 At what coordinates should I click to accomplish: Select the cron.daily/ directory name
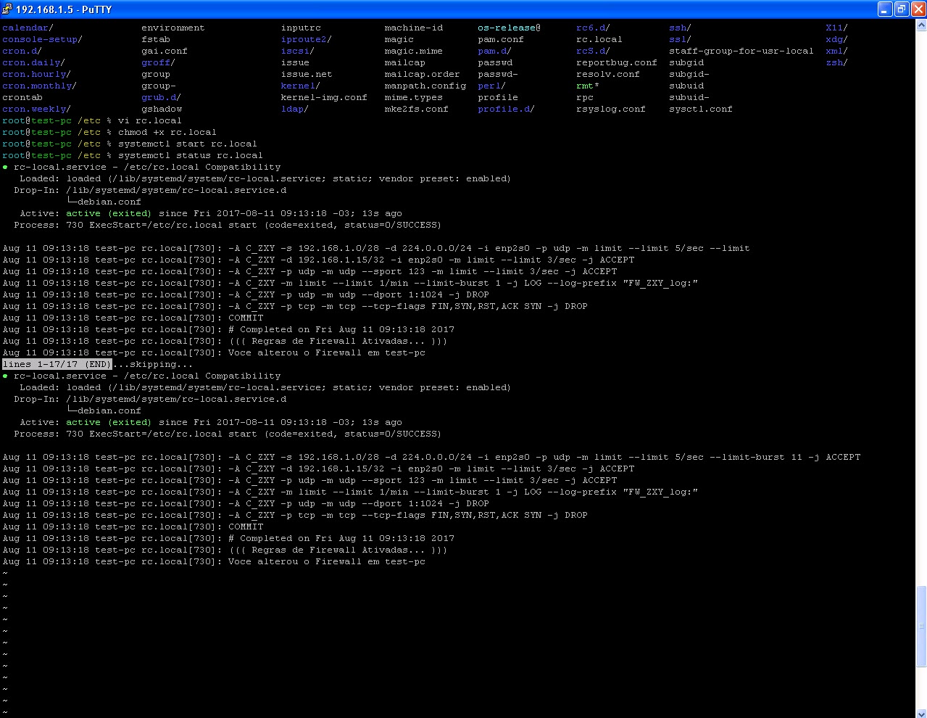31,62
